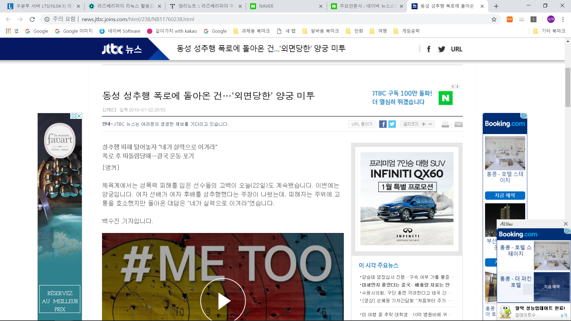571x321 pixels.
Task: Click the blue Twitter share square below headline
Action: (x=392, y=124)
